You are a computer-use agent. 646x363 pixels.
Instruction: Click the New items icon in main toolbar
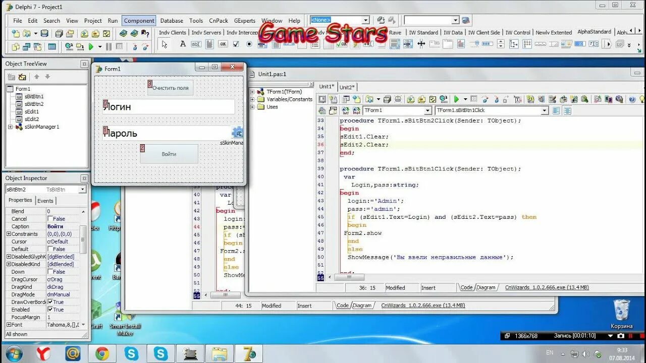pyautogui.click(x=16, y=34)
